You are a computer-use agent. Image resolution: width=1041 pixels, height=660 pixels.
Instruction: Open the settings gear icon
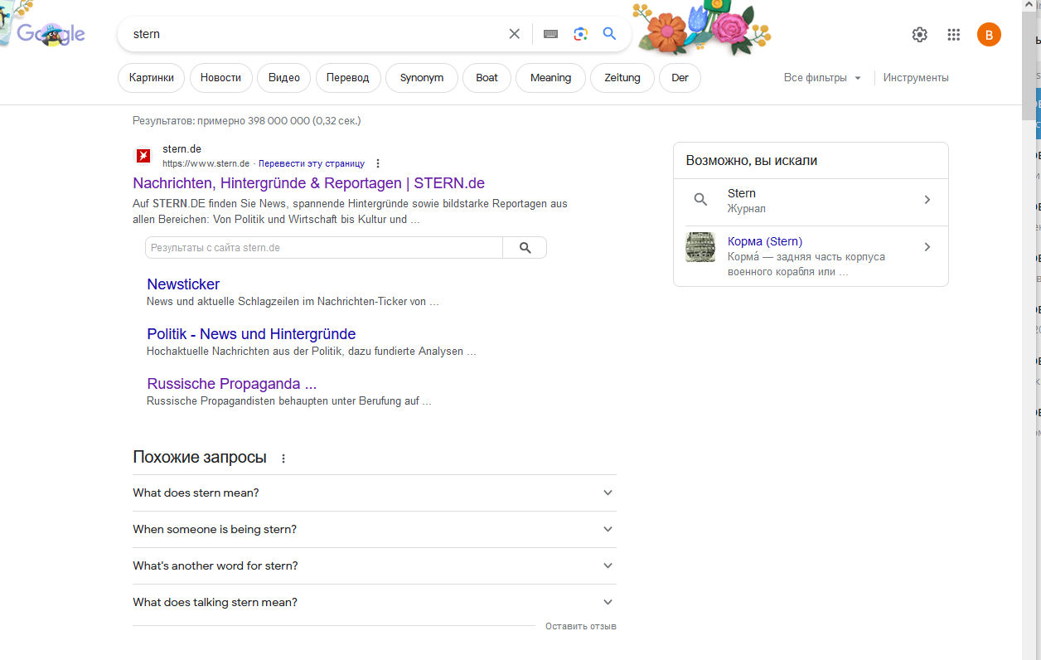919,35
